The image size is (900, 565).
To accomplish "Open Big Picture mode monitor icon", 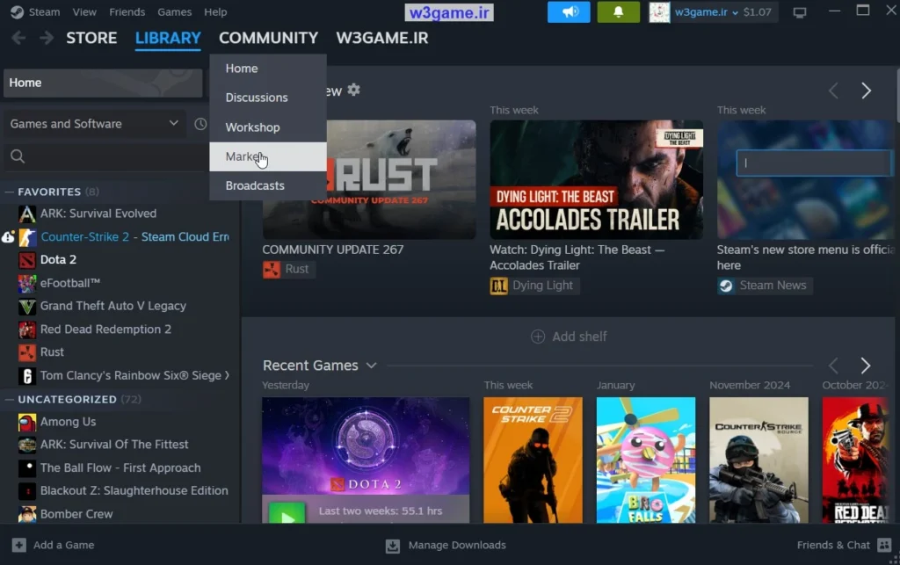I will pos(800,12).
